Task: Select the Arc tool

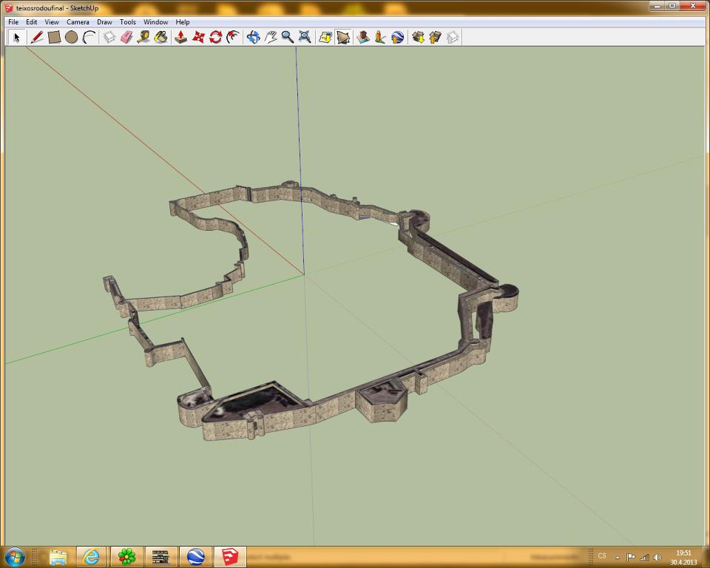Action: pos(89,37)
